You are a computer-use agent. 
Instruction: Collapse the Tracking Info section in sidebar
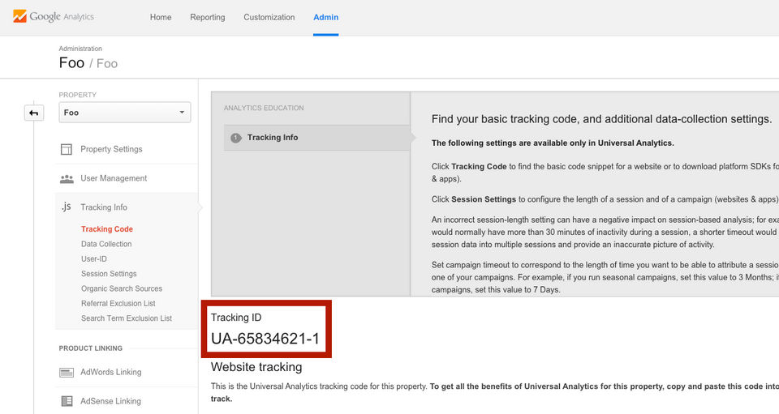pyautogui.click(x=104, y=207)
